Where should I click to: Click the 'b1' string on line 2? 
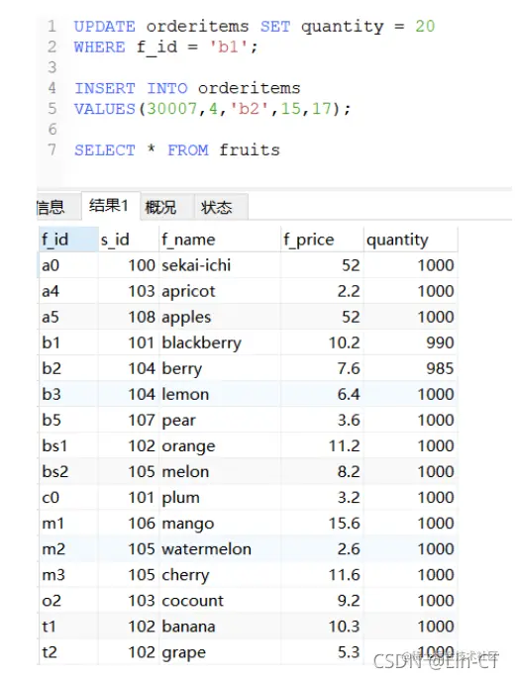(228, 47)
